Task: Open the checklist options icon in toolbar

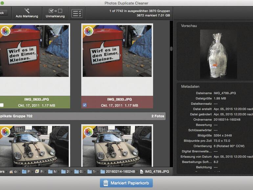Action: pyautogui.click(x=77, y=13)
